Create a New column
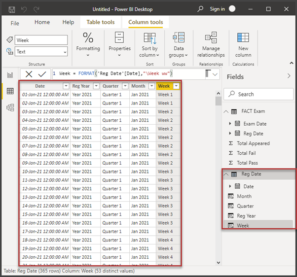This screenshot has height=277, width=297. 243,45
